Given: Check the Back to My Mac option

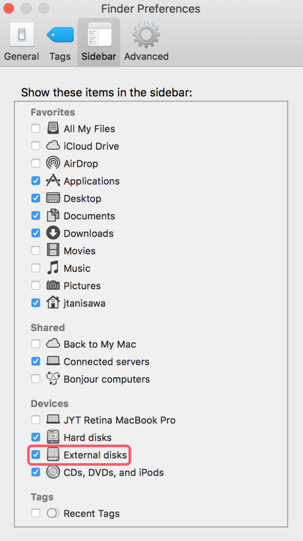Looking at the screenshot, I should pyautogui.click(x=36, y=344).
